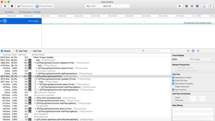Viewport: 215px width, 121px height.
Task: Expand startPlayingMusic row at 413.0ms
Action: [35, 103]
